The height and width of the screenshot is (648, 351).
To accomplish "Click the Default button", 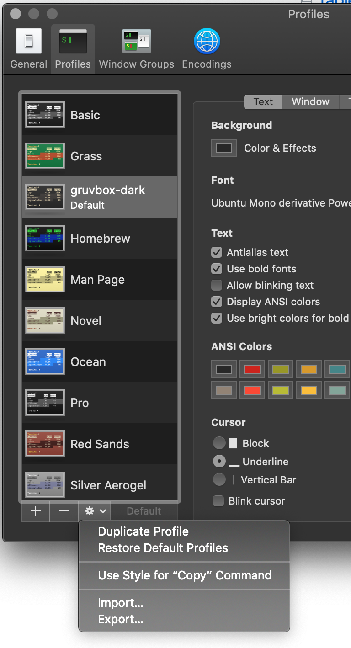I will pyautogui.click(x=144, y=511).
